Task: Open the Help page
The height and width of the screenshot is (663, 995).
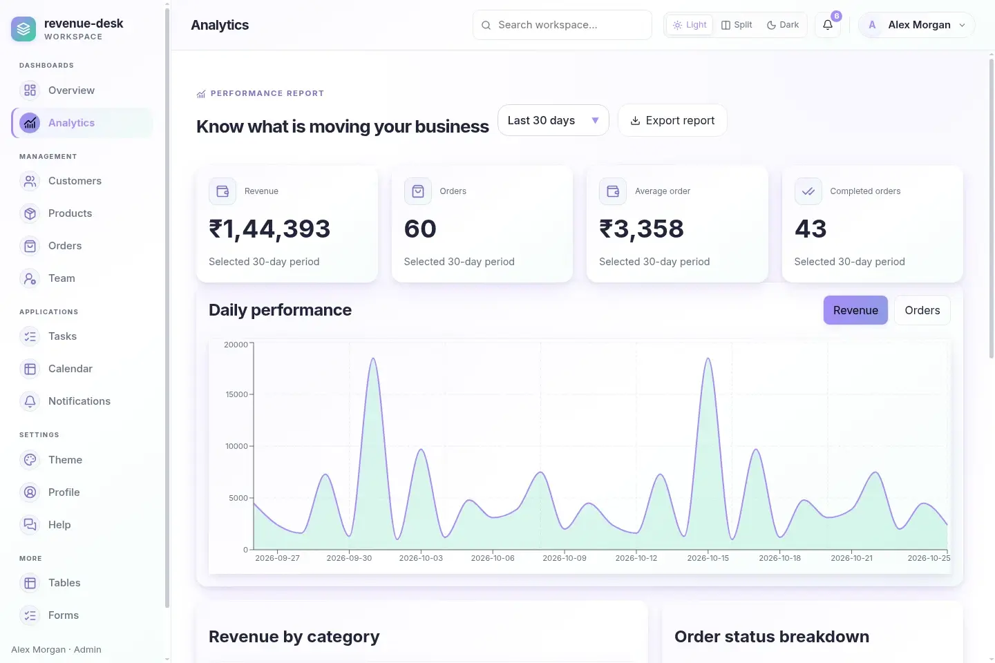Action: (83, 525)
